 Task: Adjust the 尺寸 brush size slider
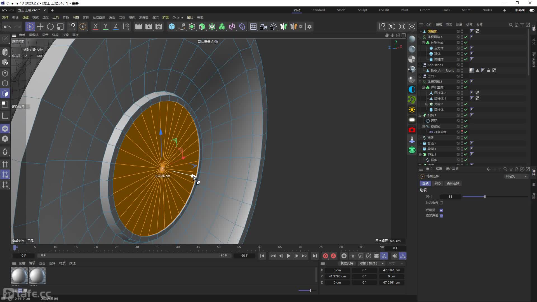pos(485,197)
